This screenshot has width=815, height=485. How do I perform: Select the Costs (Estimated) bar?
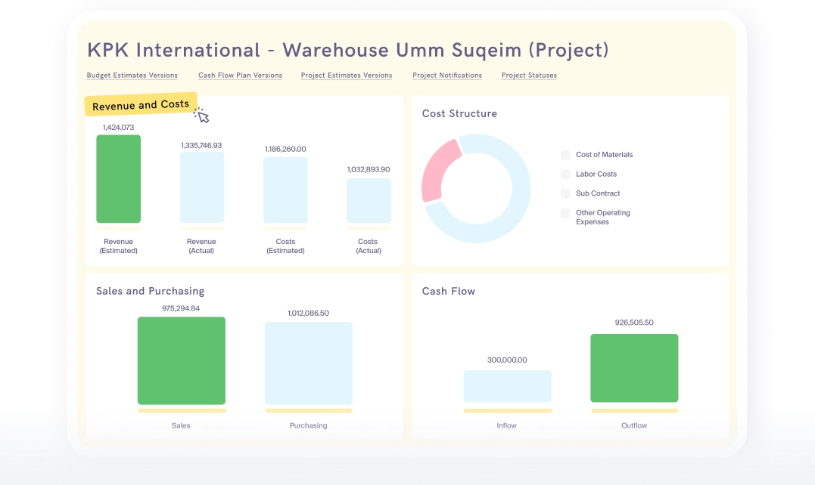click(x=285, y=190)
